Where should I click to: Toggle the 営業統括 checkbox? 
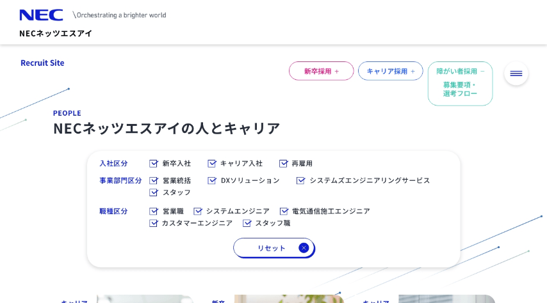pyautogui.click(x=154, y=180)
